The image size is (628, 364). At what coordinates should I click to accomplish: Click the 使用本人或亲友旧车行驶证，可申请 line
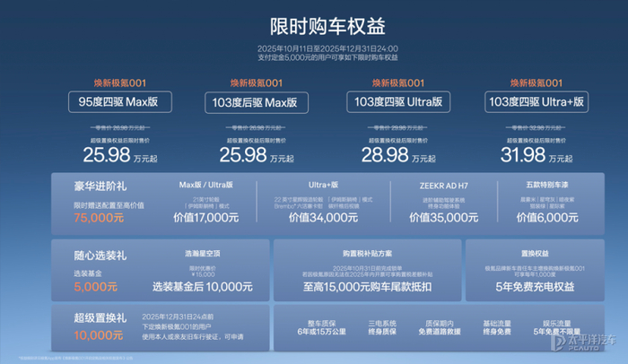tap(193, 337)
